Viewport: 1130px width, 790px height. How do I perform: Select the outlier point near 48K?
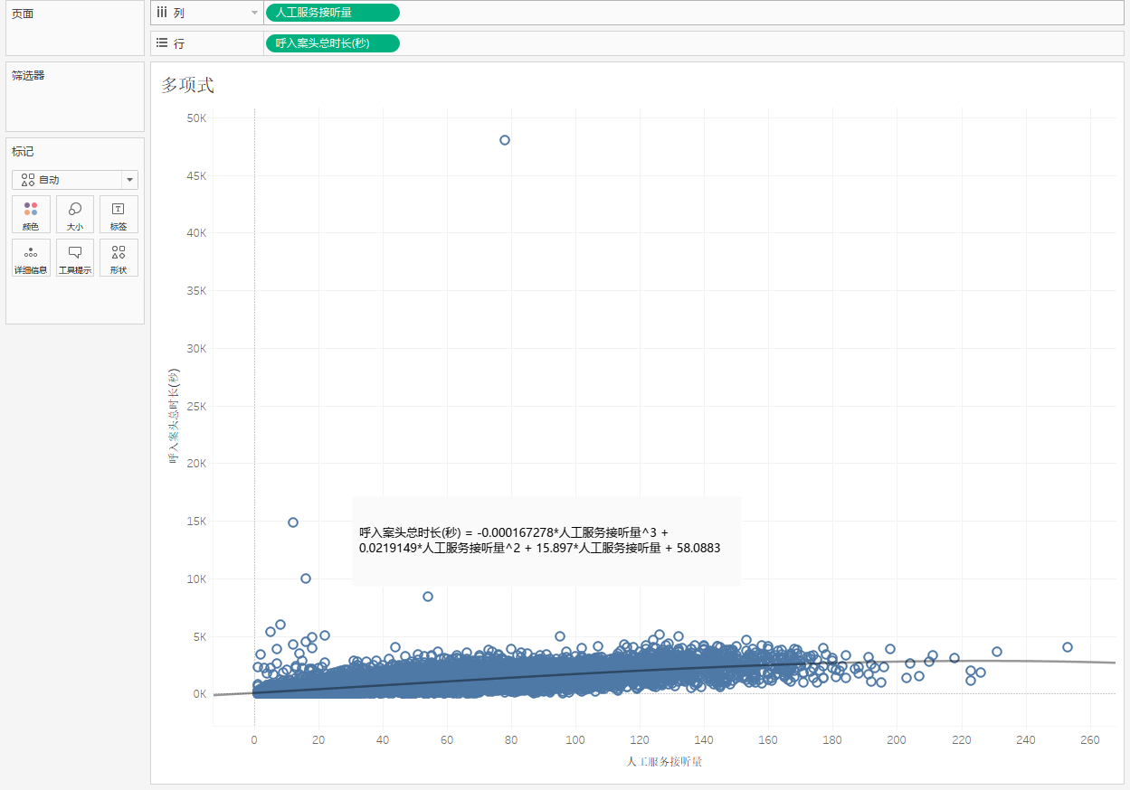coord(505,140)
